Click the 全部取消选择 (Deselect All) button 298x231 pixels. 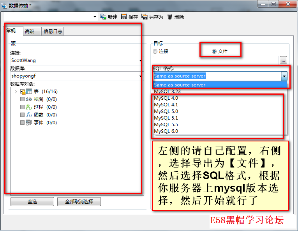tap(79, 202)
